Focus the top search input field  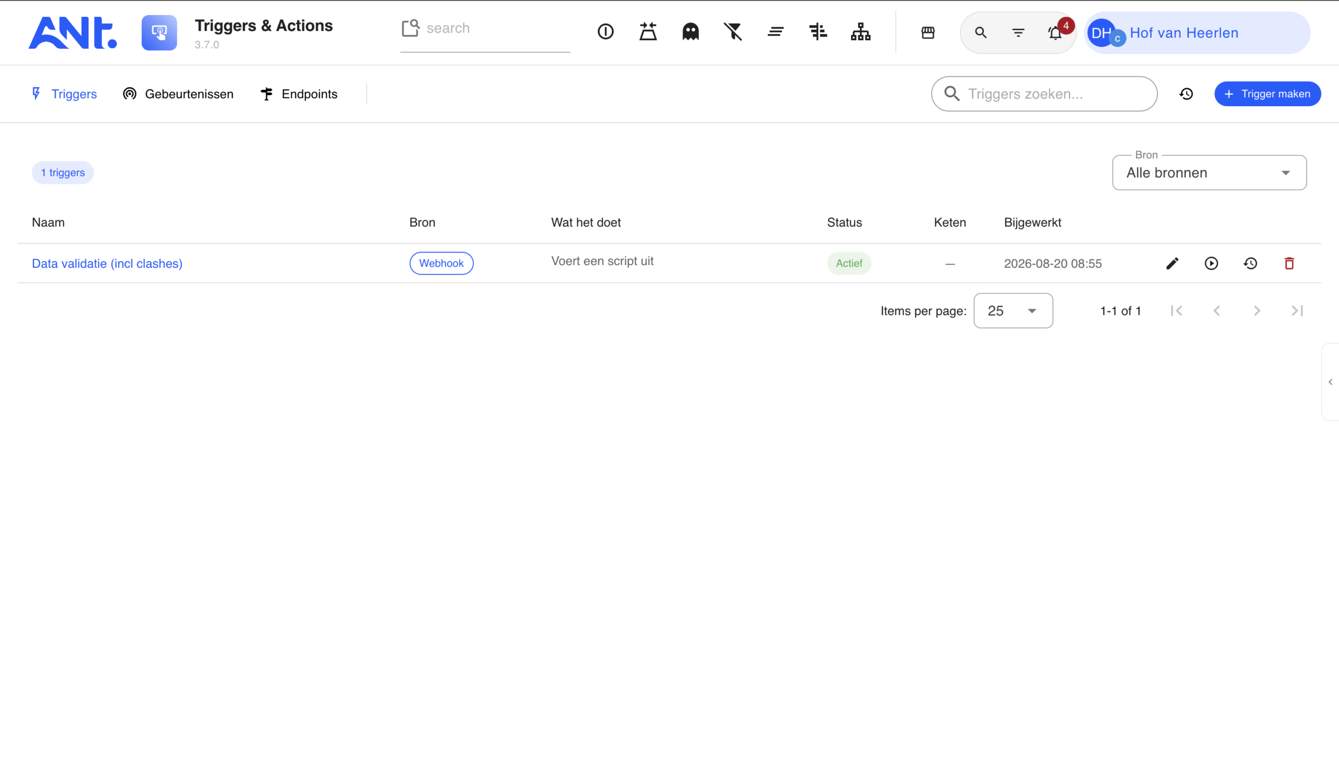(485, 29)
